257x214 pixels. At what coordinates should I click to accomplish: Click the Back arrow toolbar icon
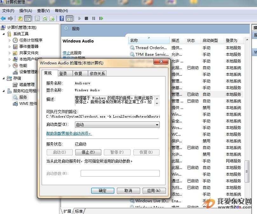click(x=3, y=18)
